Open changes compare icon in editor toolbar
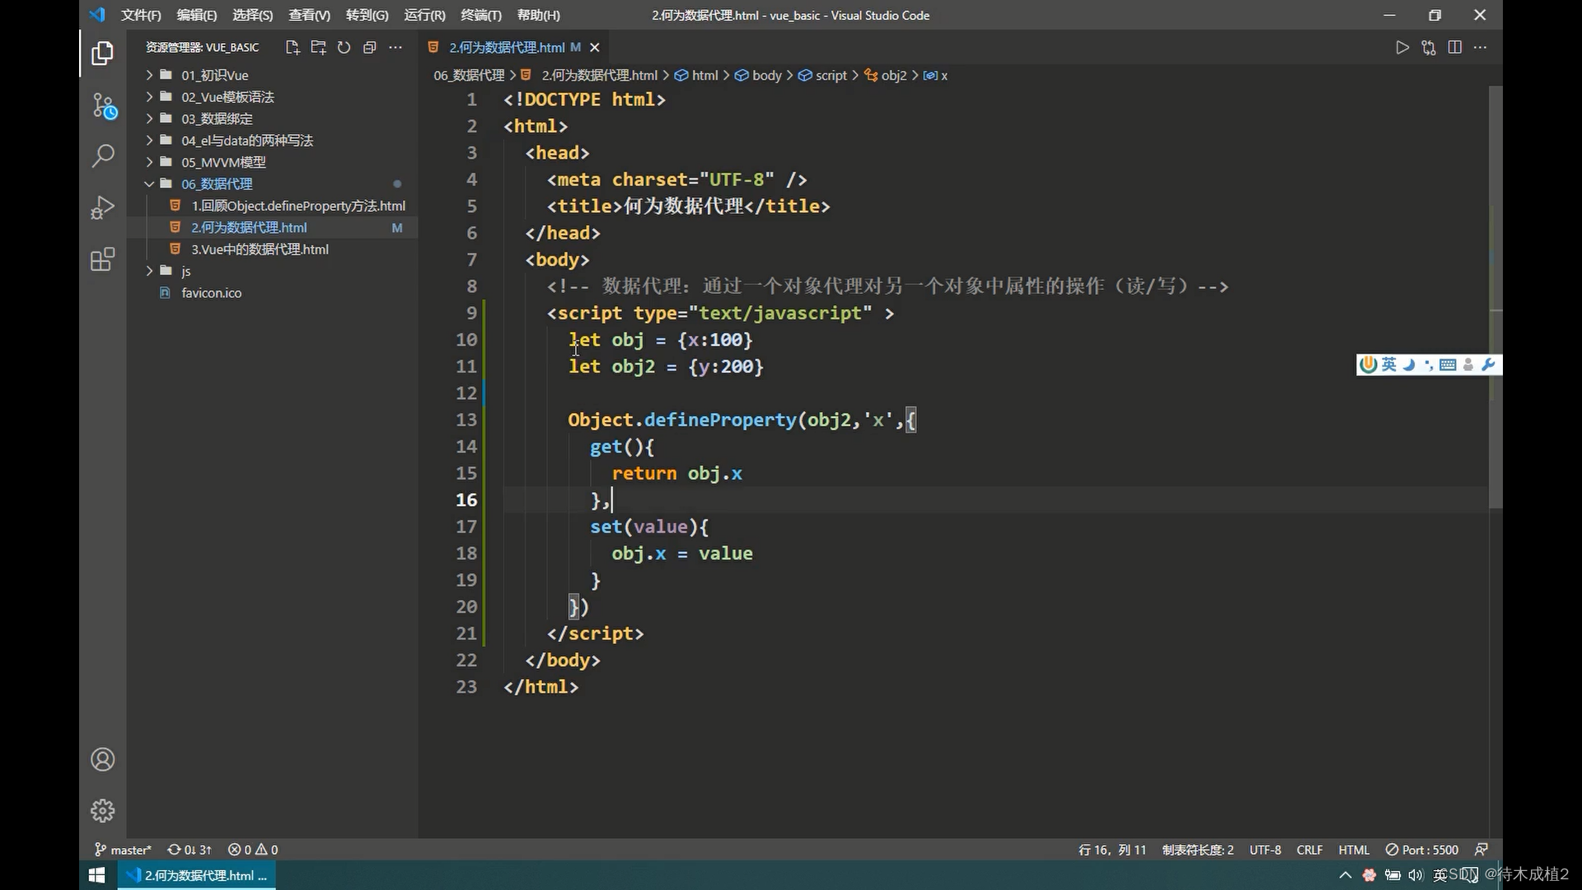The image size is (1582, 890). (x=1429, y=47)
